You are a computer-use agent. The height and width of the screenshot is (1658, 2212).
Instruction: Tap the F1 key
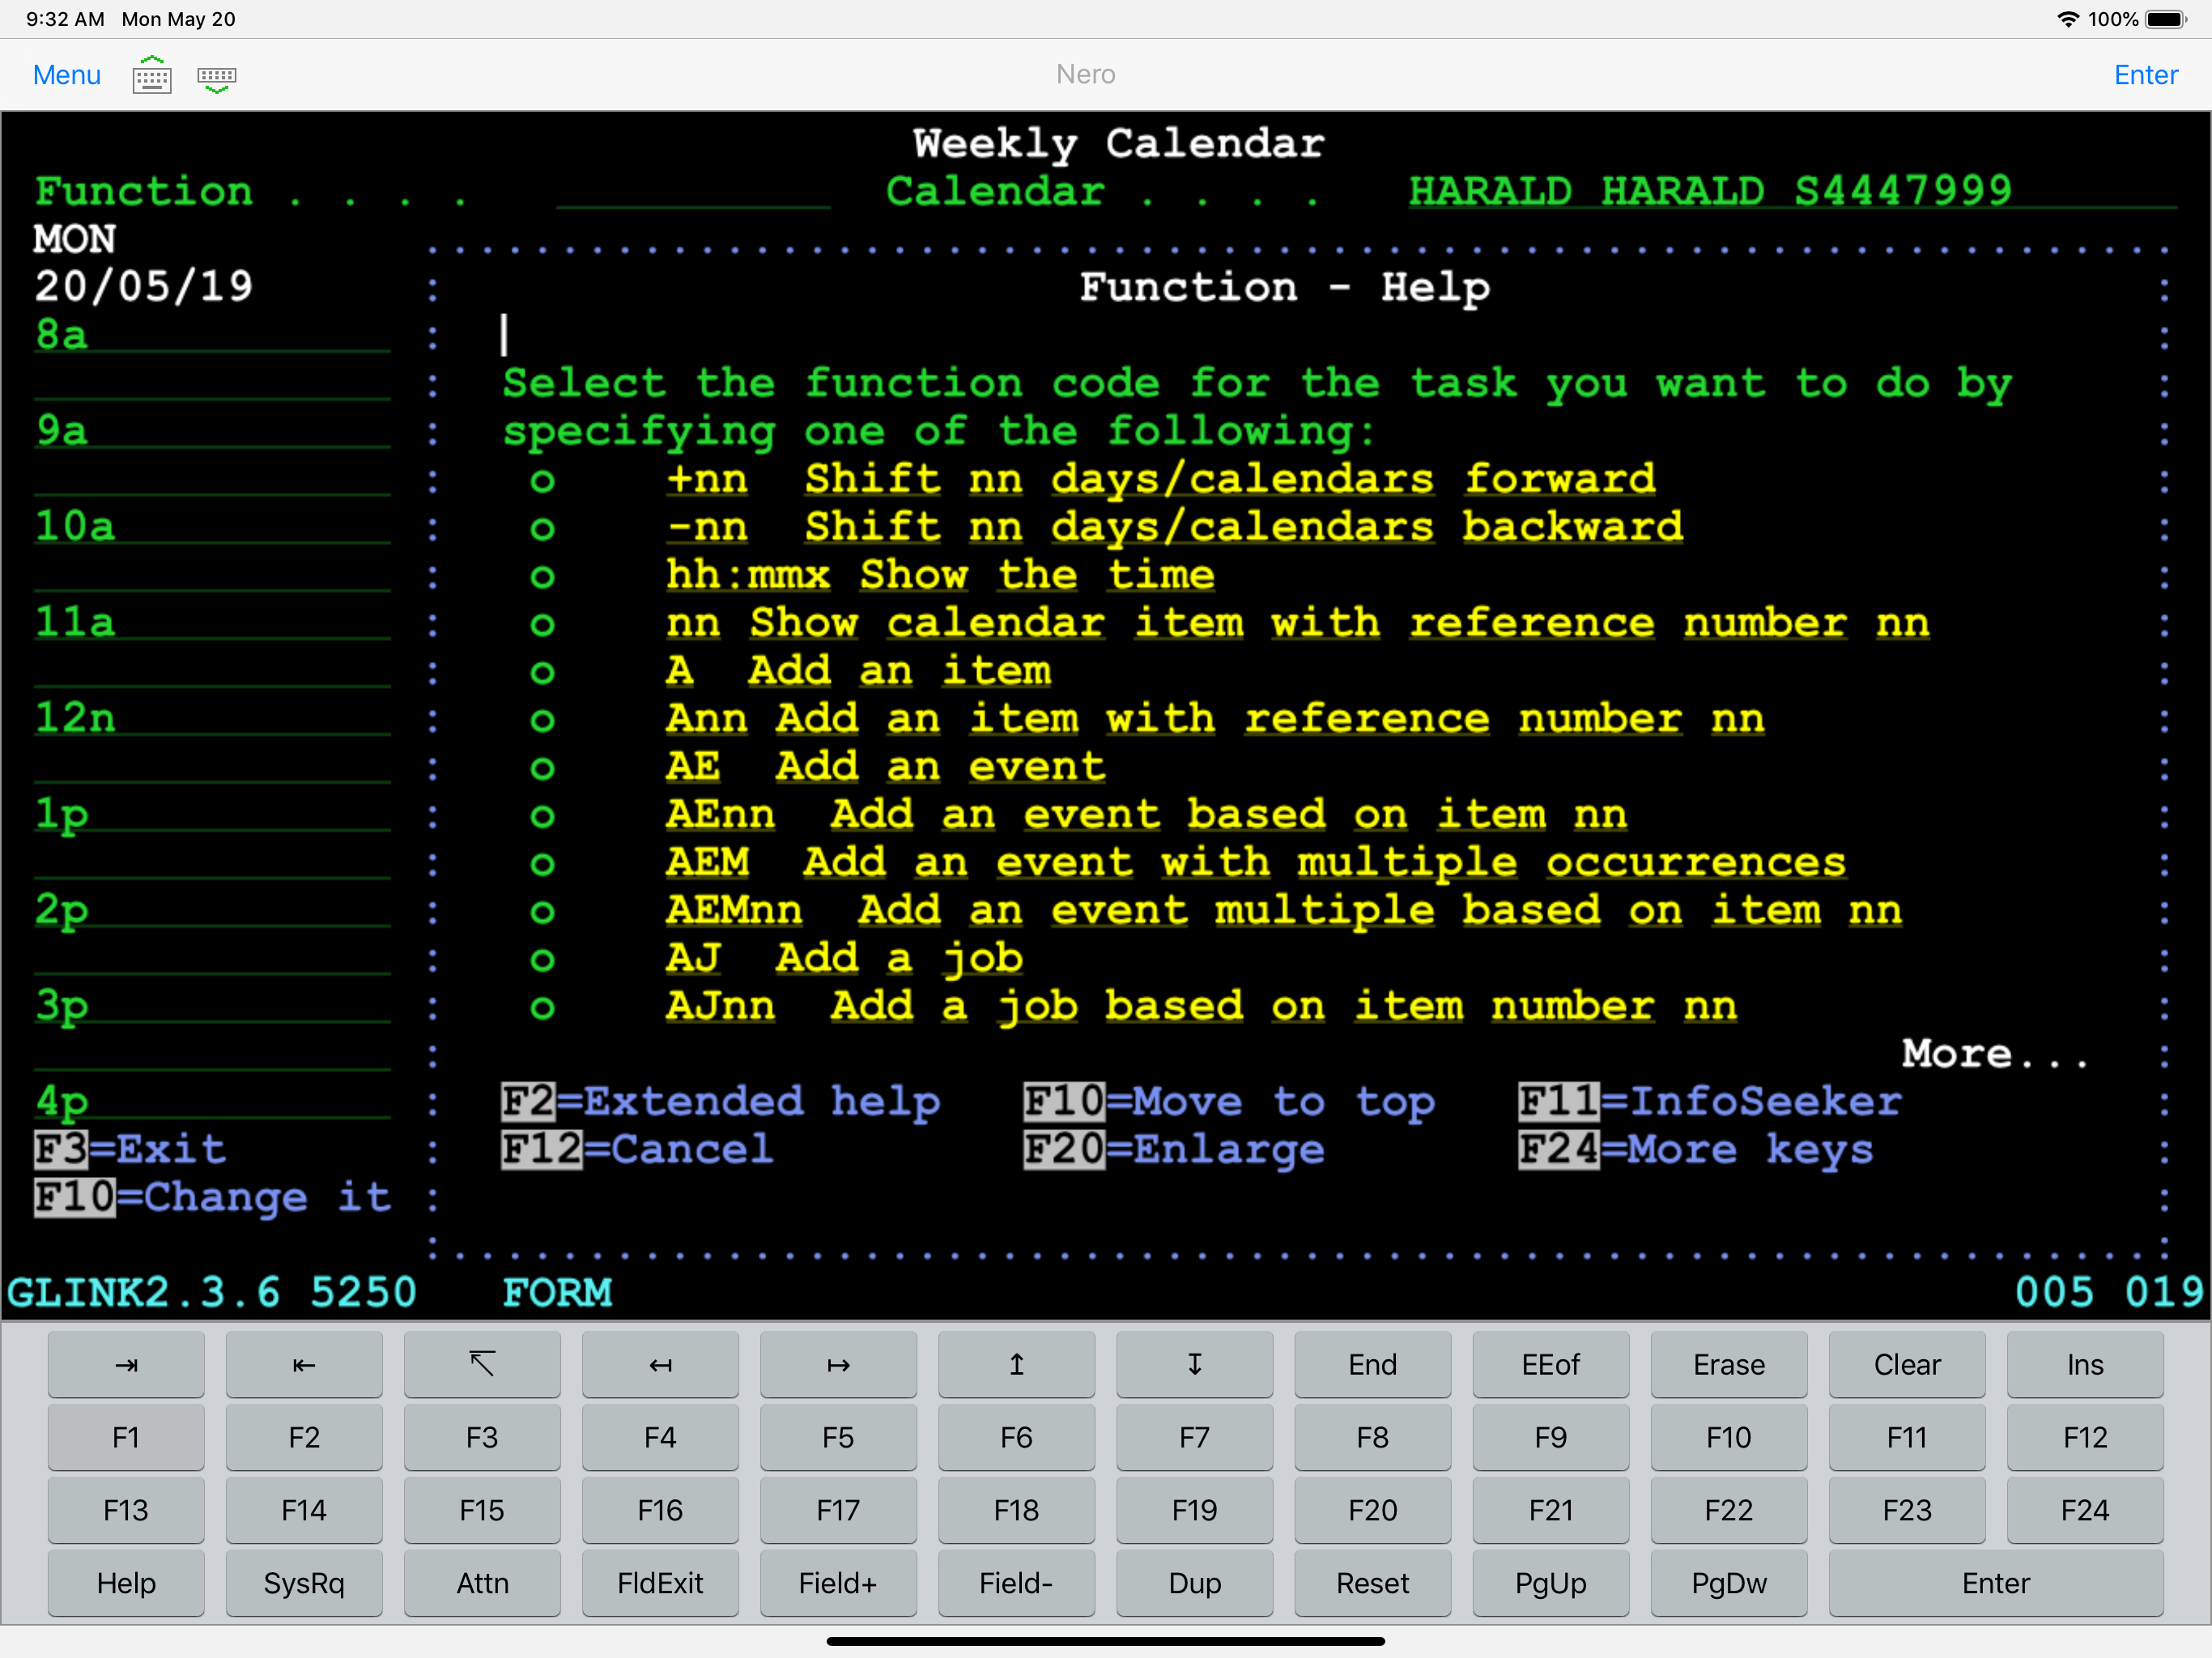[126, 1437]
